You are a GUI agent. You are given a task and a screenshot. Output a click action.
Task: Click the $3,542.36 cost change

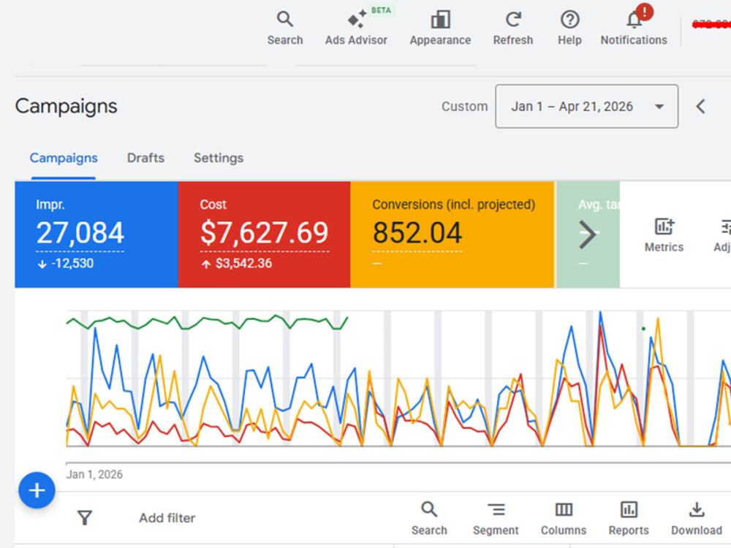pyautogui.click(x=237, y=263)
